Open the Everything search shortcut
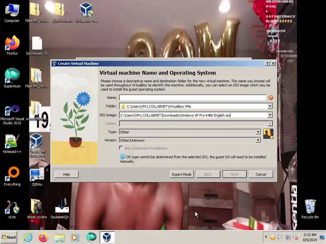Image resolution: width=326 pixels, height=244 pixels. coord(12,176)
